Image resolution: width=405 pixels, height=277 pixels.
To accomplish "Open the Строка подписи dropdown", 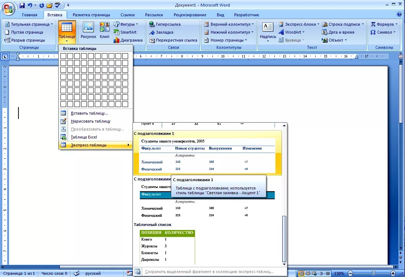I will tap(343, 24).
